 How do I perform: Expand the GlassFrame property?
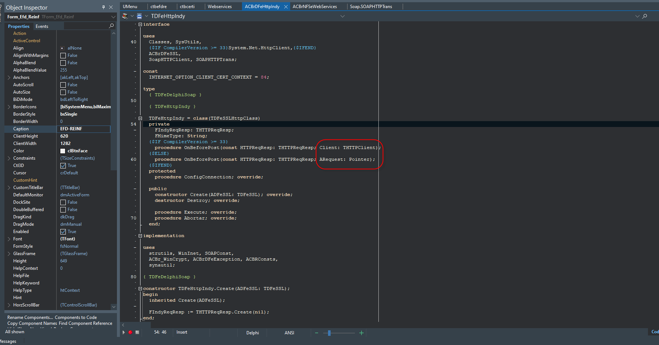9,254
